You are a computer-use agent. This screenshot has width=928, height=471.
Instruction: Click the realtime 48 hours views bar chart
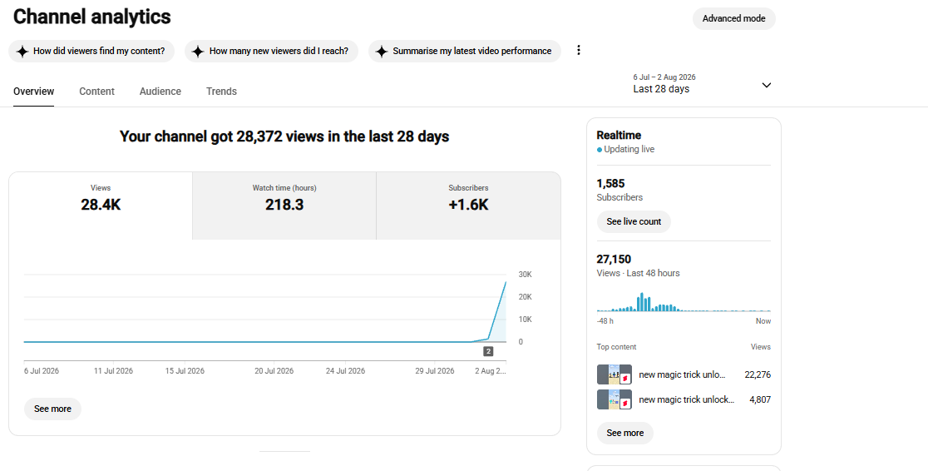click(x=684, y=302)
